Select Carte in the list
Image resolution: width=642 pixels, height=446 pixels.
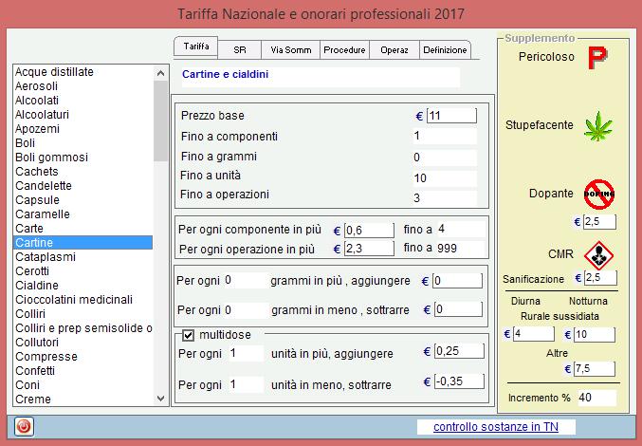pyautogui.click(x=83, y=229)
